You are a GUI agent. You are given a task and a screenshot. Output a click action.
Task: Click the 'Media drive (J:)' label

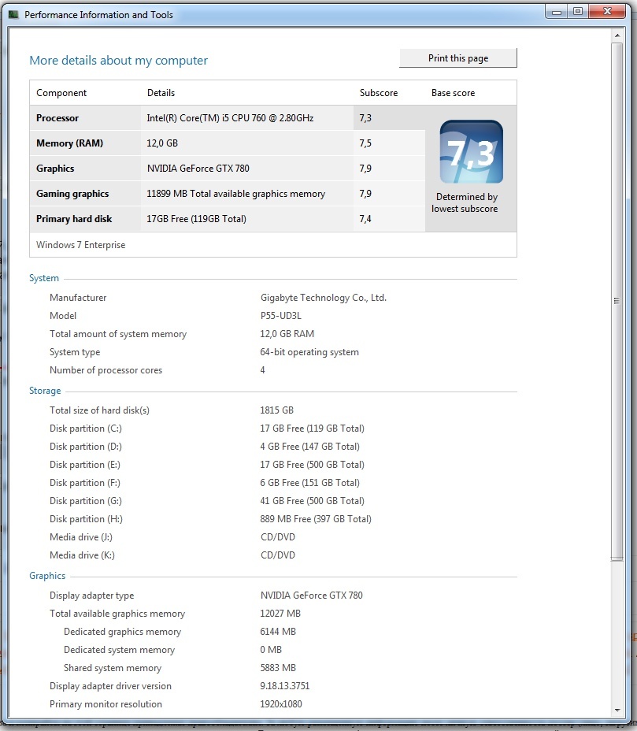(81, 537)
